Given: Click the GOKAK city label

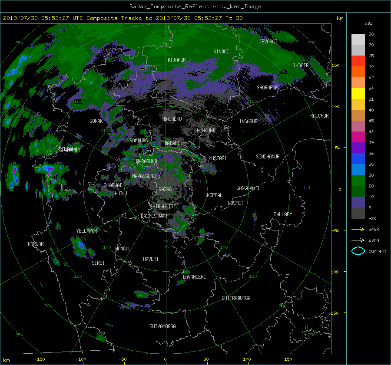Looking at the screenshot, I should pyautogui.click(x=96, y=121).
